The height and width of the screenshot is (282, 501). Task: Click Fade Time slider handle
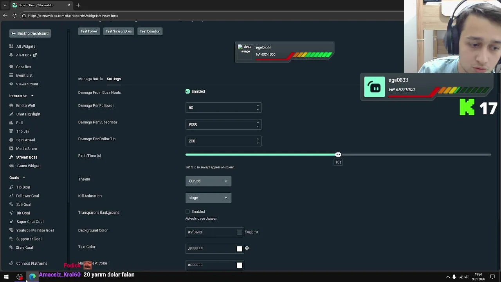(x=338, y=154)
